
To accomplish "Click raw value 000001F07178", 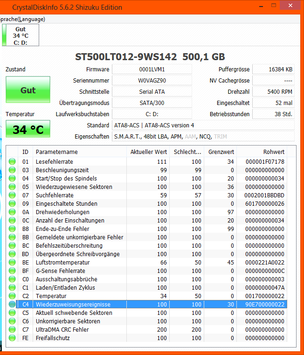I will click(x=265, y=162).
